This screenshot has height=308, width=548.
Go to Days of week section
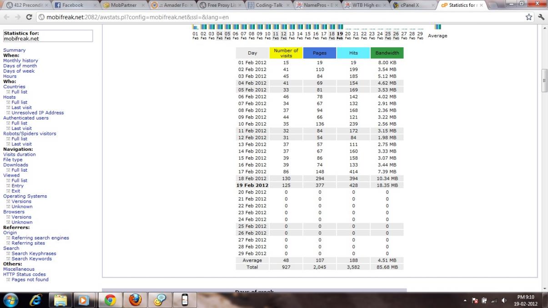coord(19,71)
